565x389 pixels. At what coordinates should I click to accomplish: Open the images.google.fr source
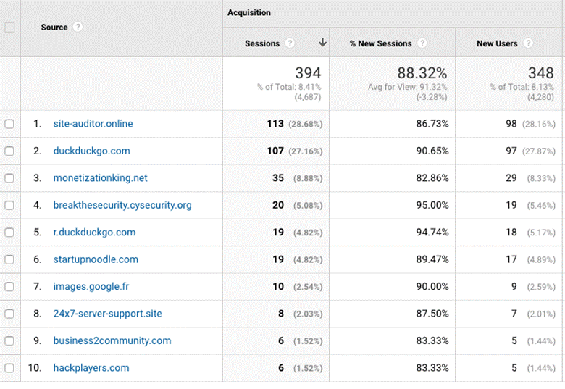91,286
